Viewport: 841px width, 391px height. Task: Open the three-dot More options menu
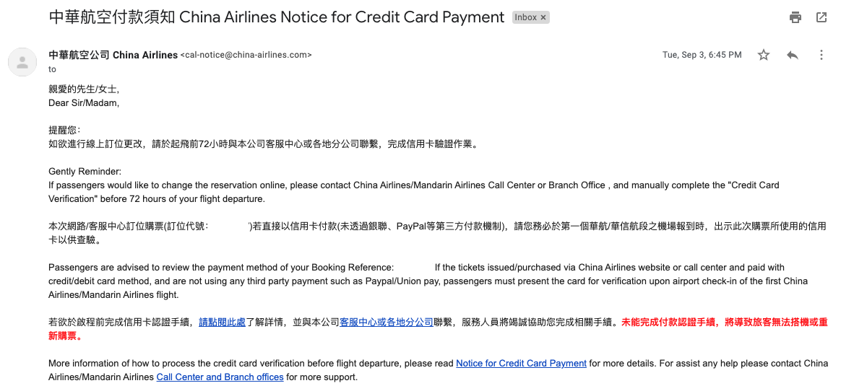coord(821,55)
